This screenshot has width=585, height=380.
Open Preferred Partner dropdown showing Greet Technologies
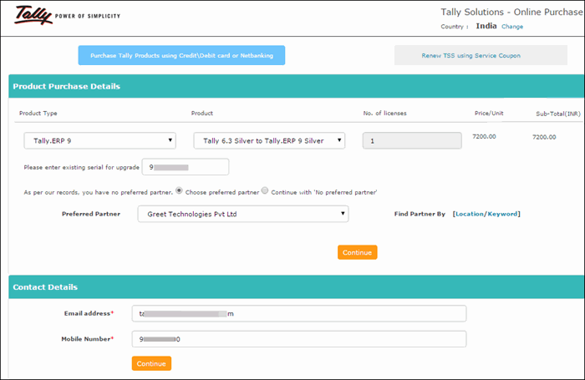click(x=243, y=214)
